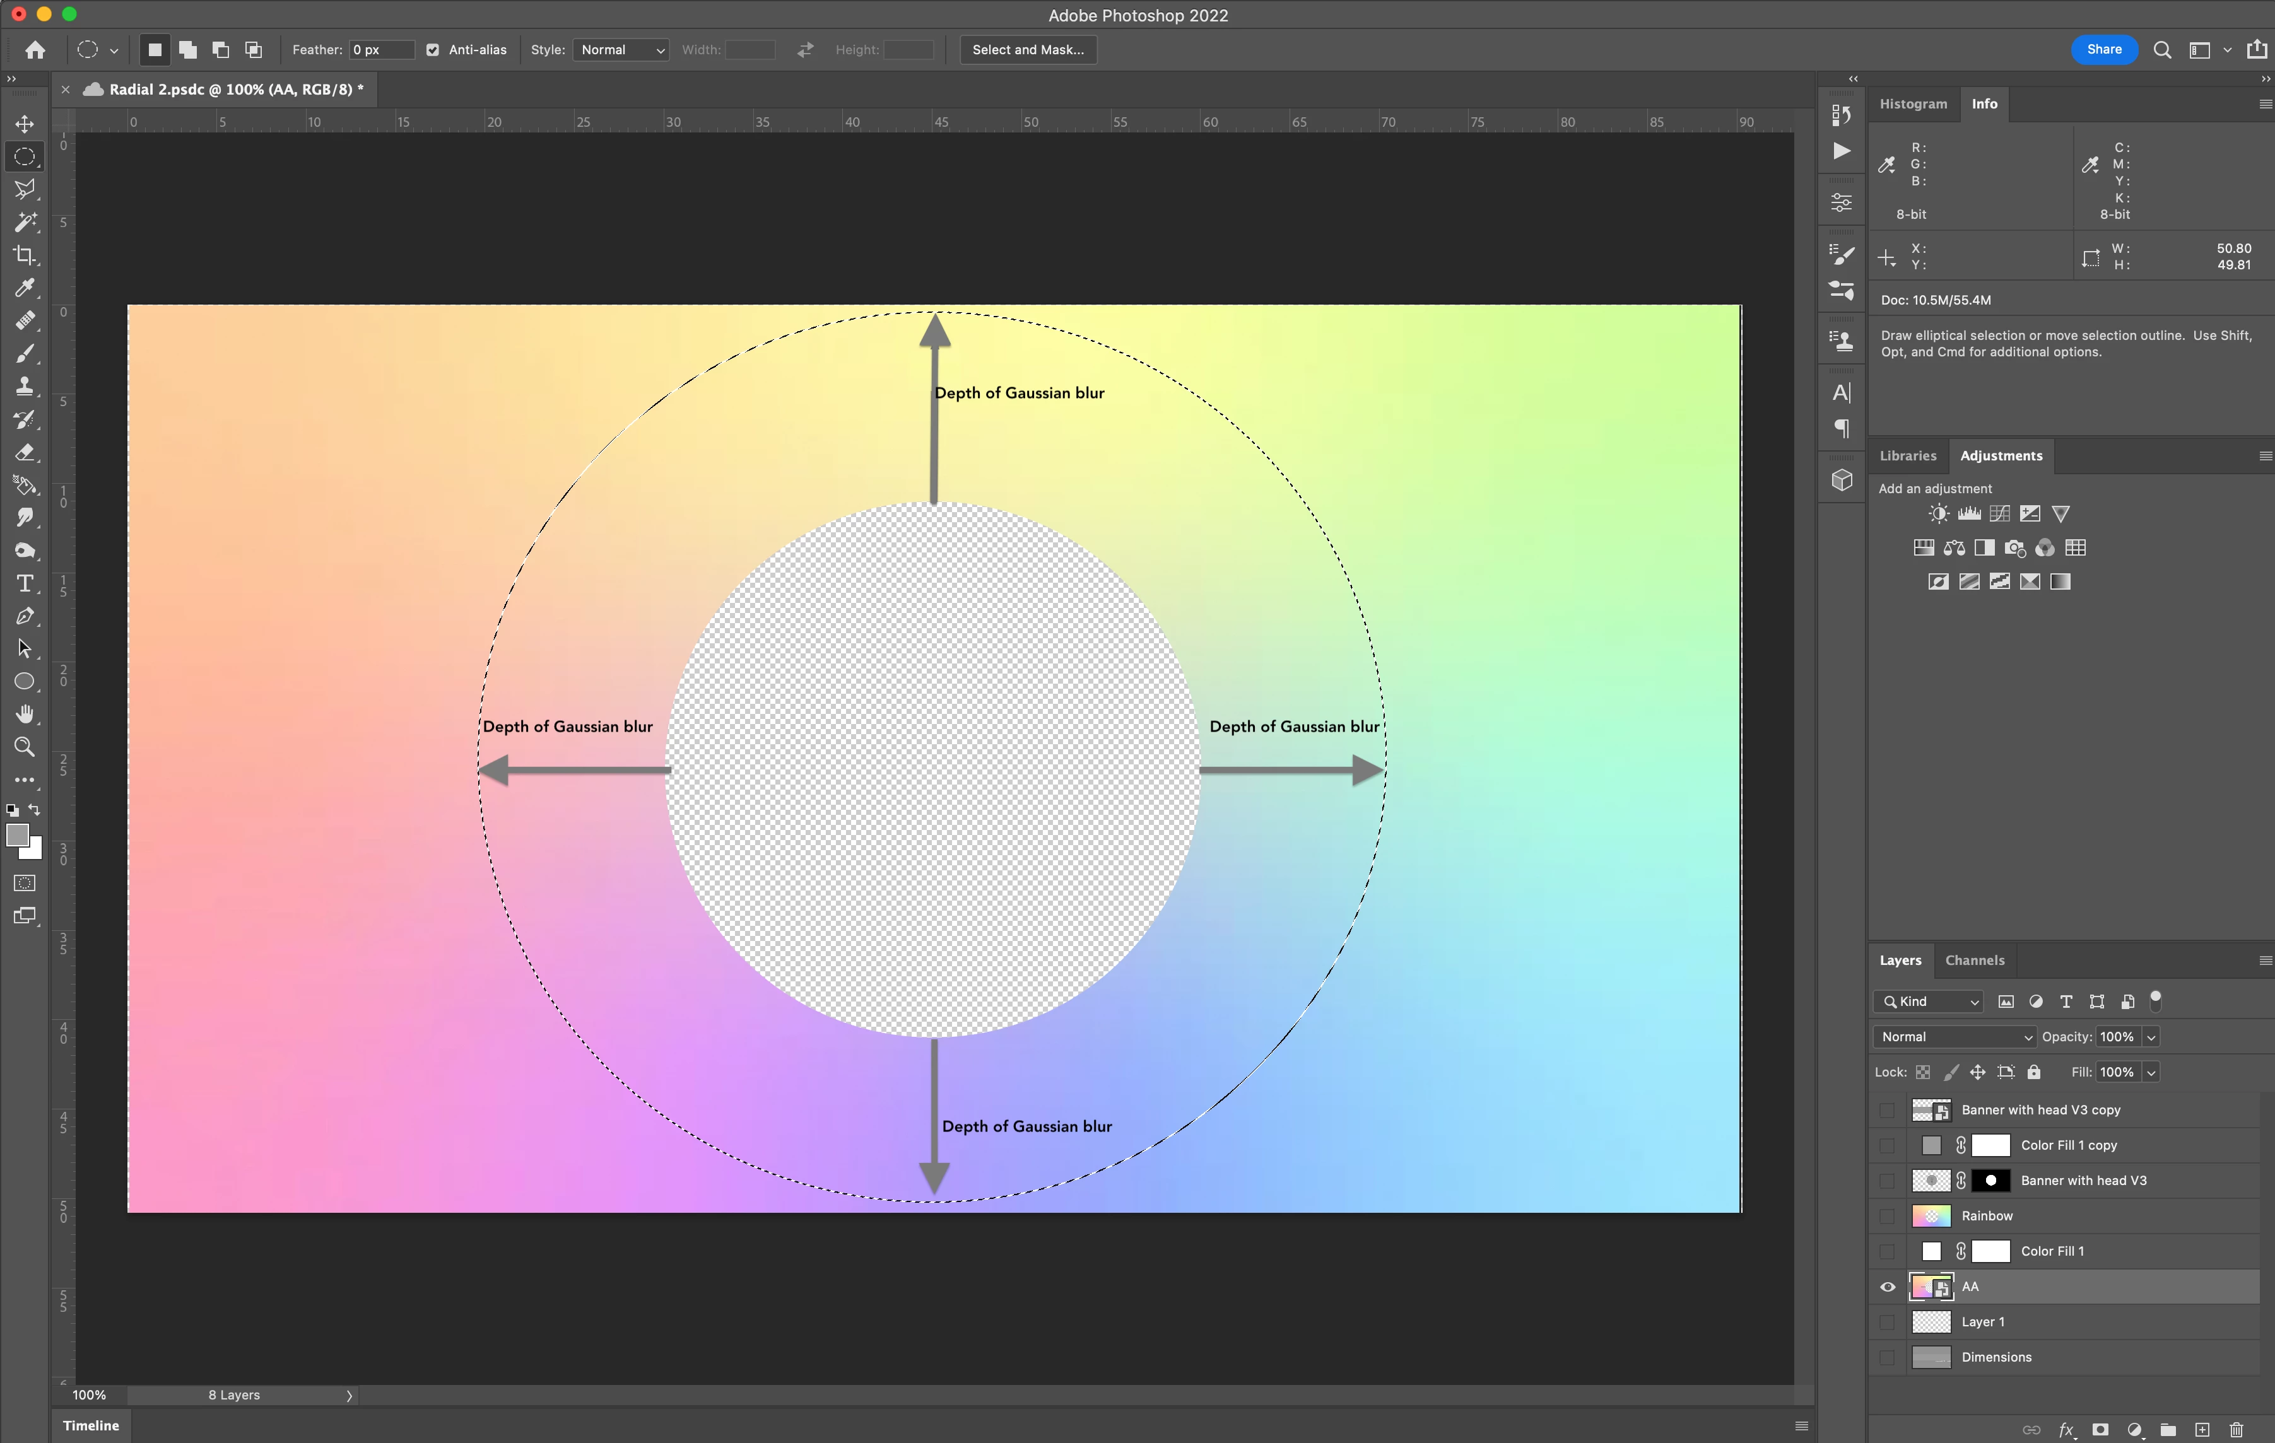Switch to the Channels tab
Viewport: 2275px width, 1443px height.
[1973, 961]
